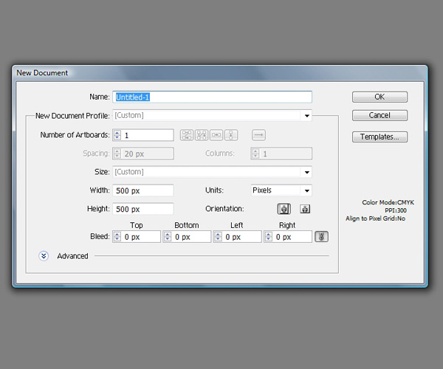Toggle the bleed link chain icon

[321, 237]
